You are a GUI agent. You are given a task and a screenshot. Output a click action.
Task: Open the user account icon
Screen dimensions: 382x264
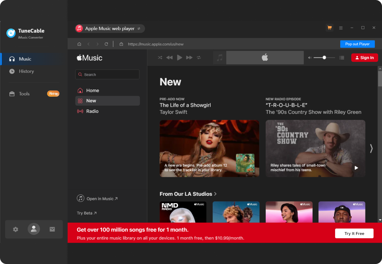click(x=34, y=229)
